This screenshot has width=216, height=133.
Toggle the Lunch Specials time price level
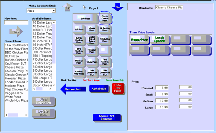(160, 40)
